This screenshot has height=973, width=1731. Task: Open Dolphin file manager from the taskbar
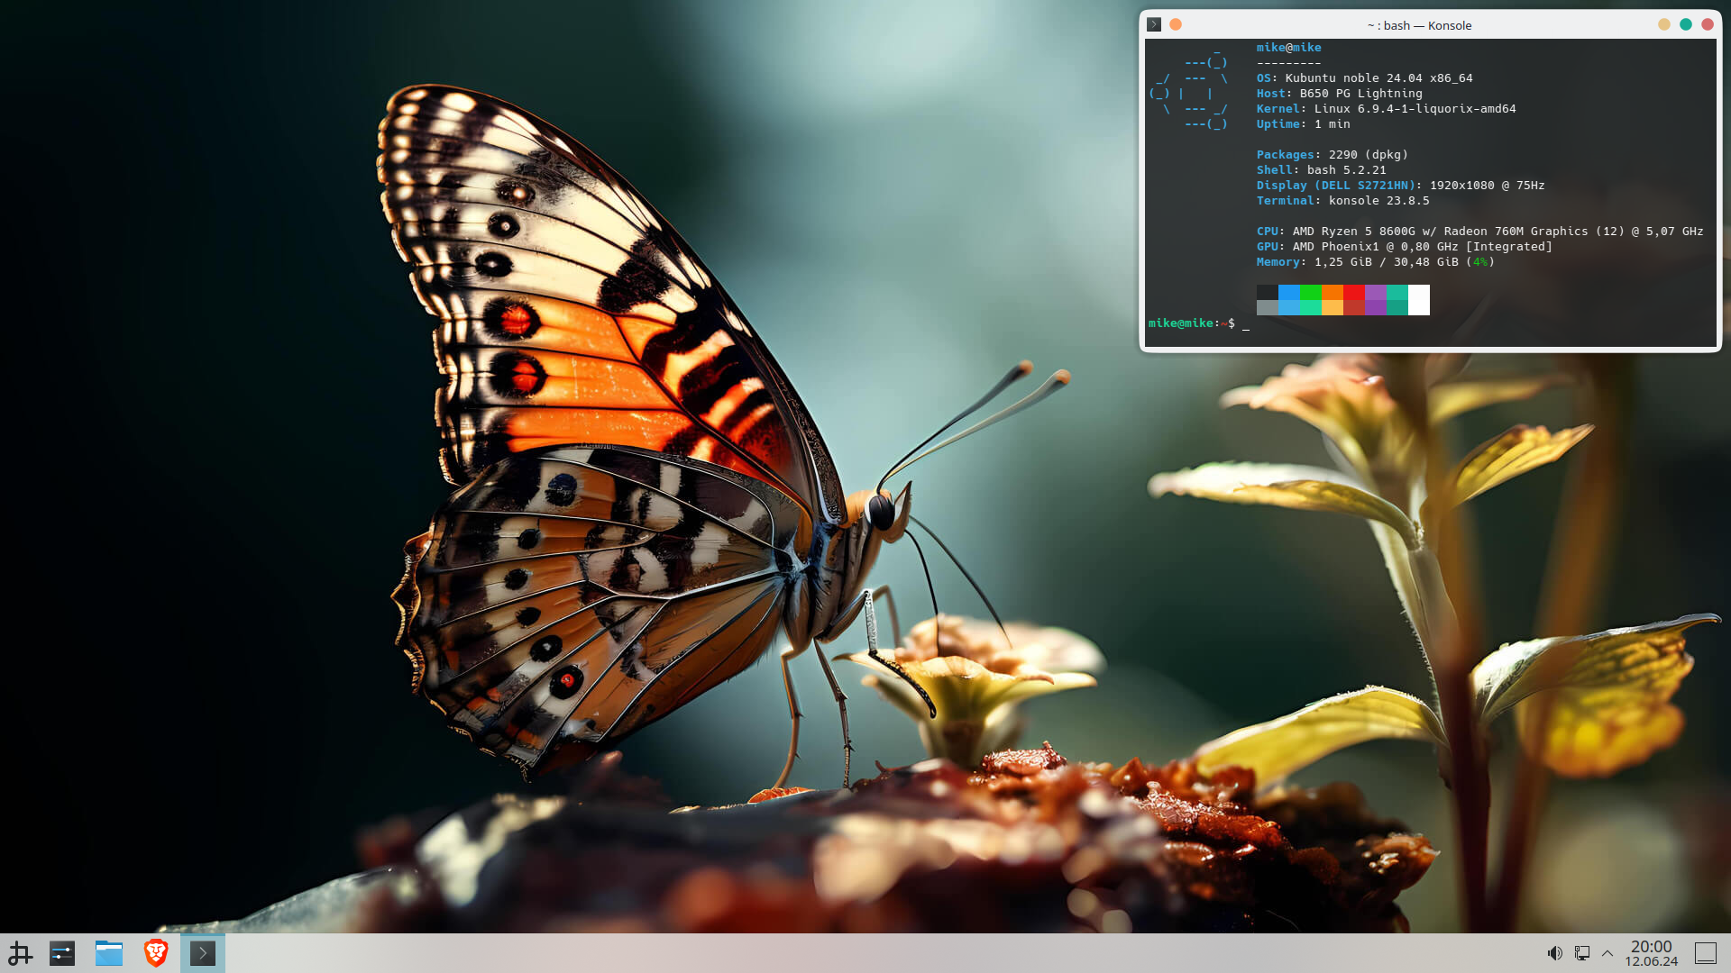tap(109, 952)
